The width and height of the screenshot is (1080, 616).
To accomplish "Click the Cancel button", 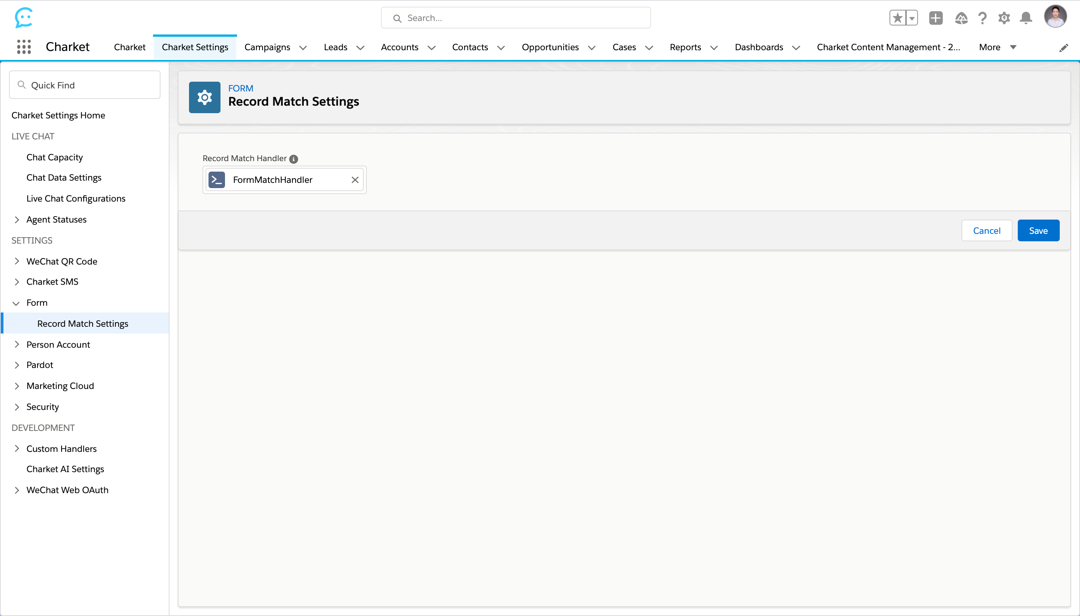I will coord(986,230).
